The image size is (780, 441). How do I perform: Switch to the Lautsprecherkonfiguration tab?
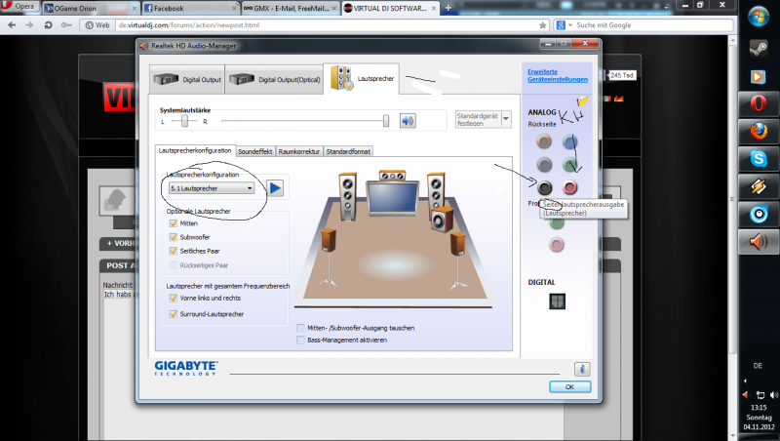195,150
